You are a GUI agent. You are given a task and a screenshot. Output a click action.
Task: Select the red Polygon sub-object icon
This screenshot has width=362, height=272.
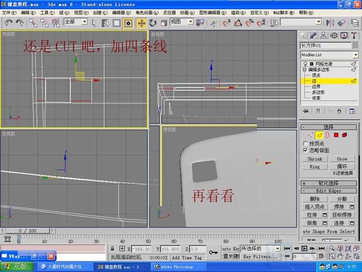pos(336,135)
